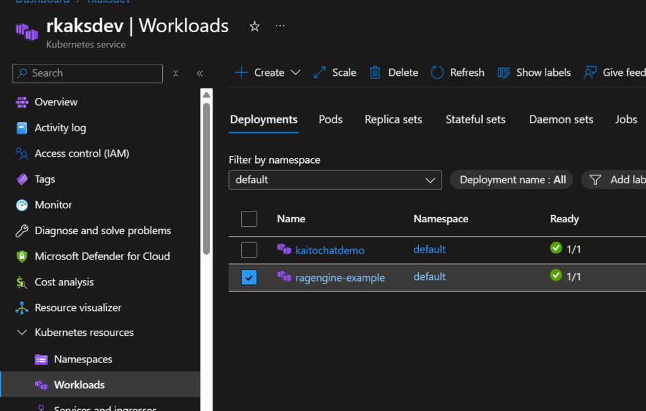Collapse the sidebar with double-chevron icon

[x=199, y=73]
